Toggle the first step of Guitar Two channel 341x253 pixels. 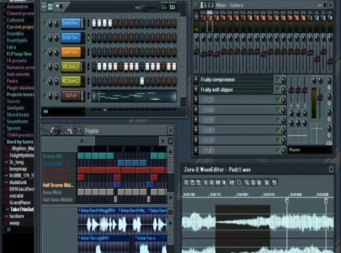click(94, 38)
